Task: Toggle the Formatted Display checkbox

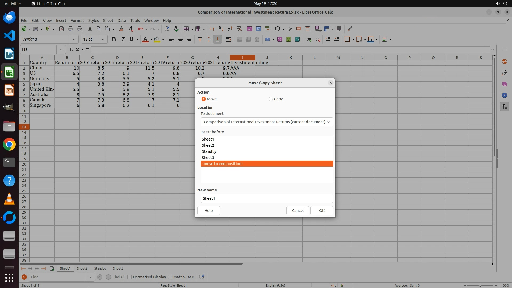Action: (130, 277)
